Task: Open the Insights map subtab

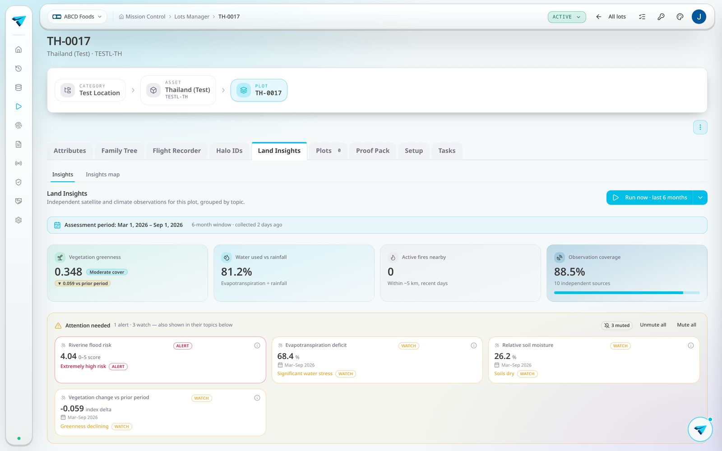Action: click(x=103, y=175)
